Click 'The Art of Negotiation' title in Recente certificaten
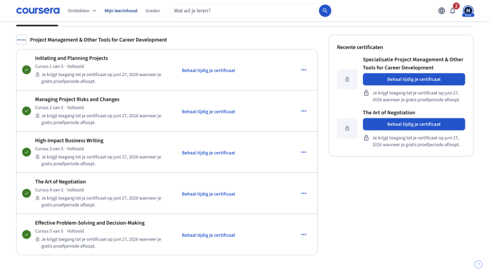The width and height of the screenshot is (490, 276). (389, 112)
